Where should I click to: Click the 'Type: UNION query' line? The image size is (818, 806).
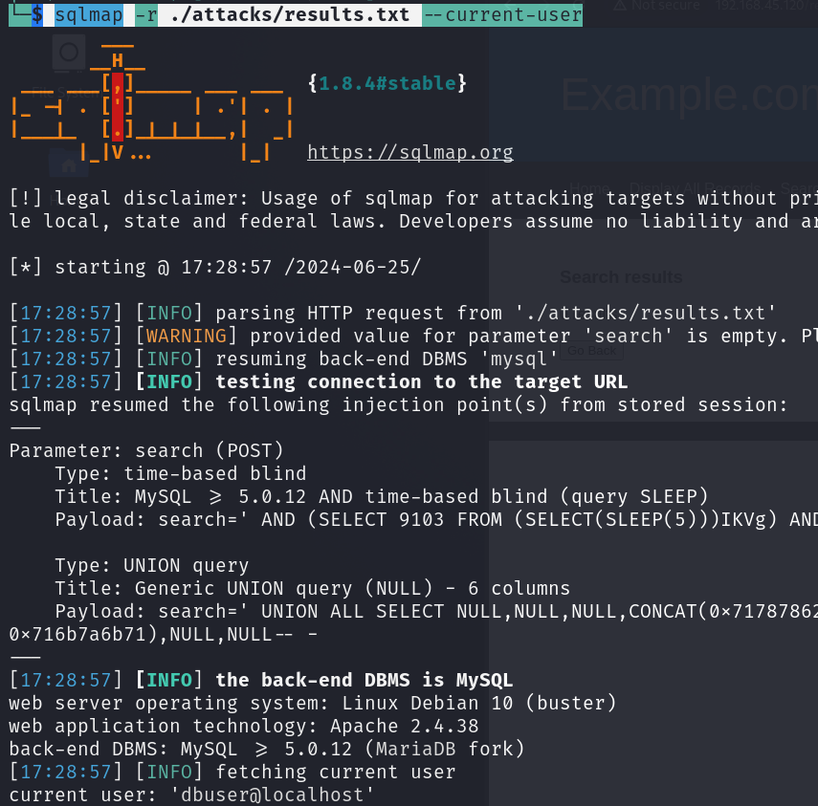[x=152, y=565]
